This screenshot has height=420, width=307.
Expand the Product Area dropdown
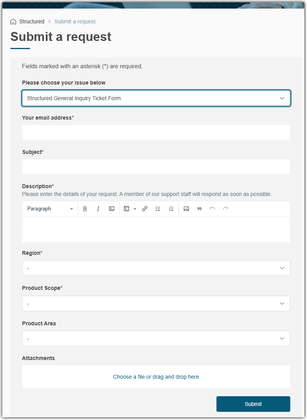pyautogui.click(x=156, y=339)
